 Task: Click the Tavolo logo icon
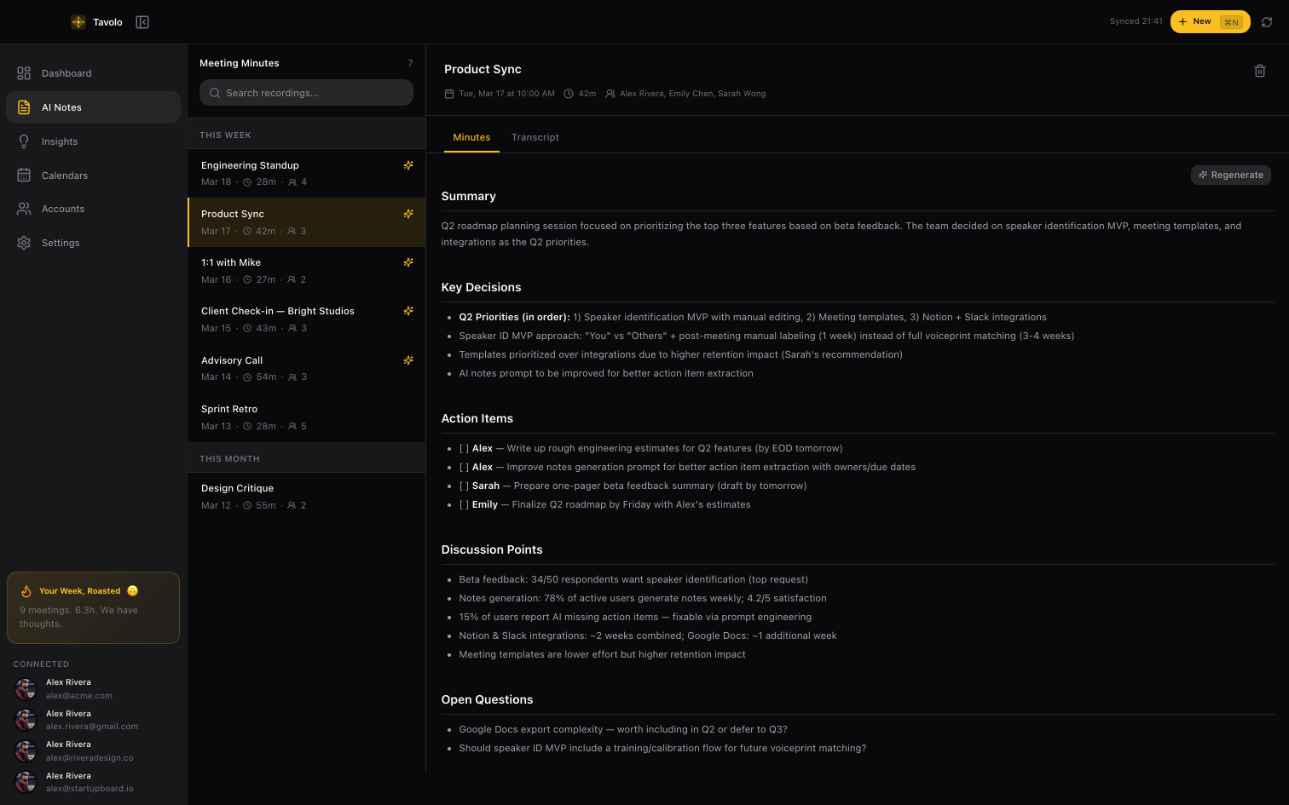click(x=78, y=22)
